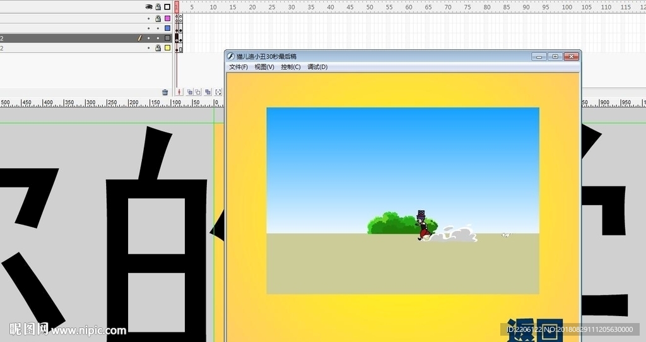This screenshot has width=646, height=342.
Task: Click the 返回 button in the animation
Action: [535, 329]
